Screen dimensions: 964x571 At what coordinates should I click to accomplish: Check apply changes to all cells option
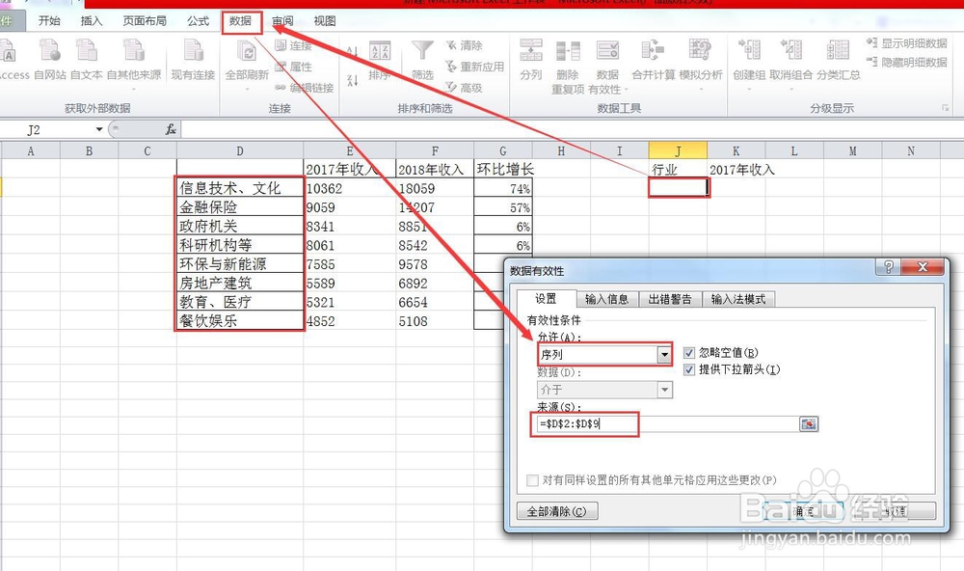[532, 480]
